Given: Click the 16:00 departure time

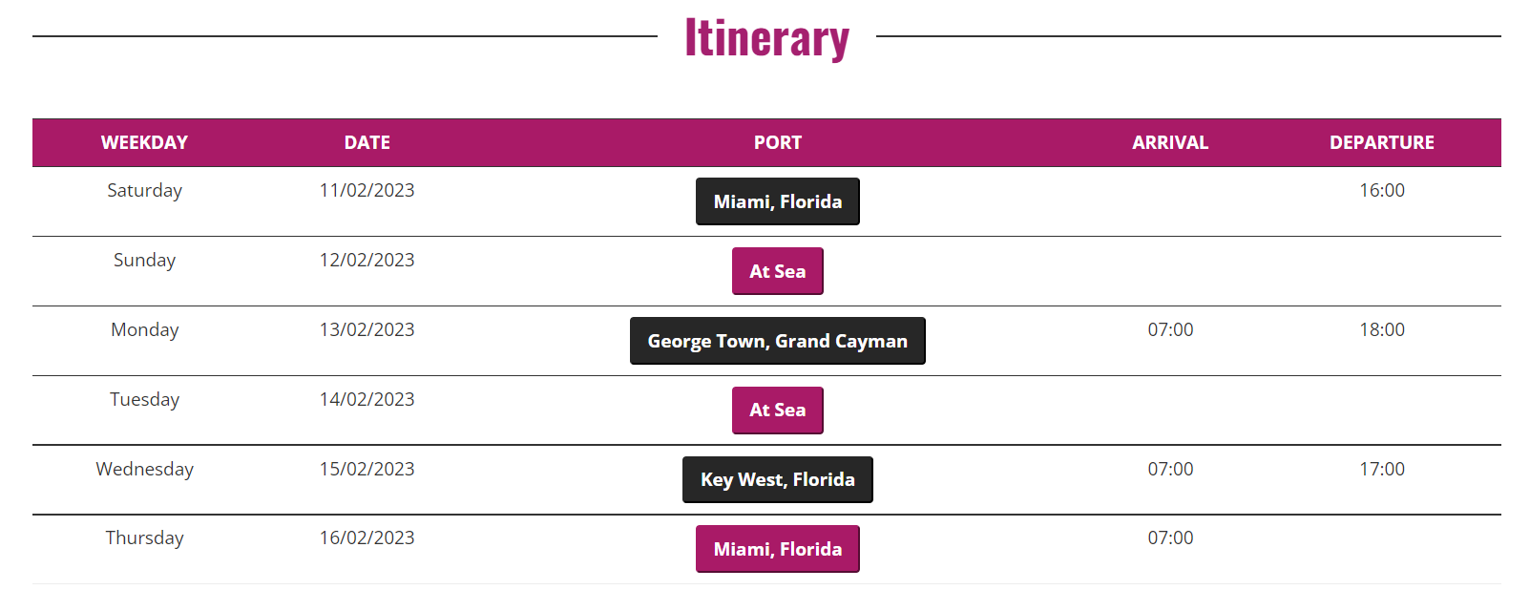Looking at the screenshot, I should coord(1381,190).
